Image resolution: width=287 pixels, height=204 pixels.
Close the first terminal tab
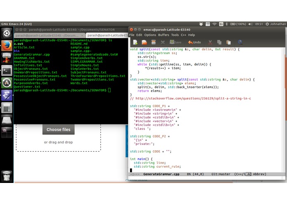click(x=82, y=36)
